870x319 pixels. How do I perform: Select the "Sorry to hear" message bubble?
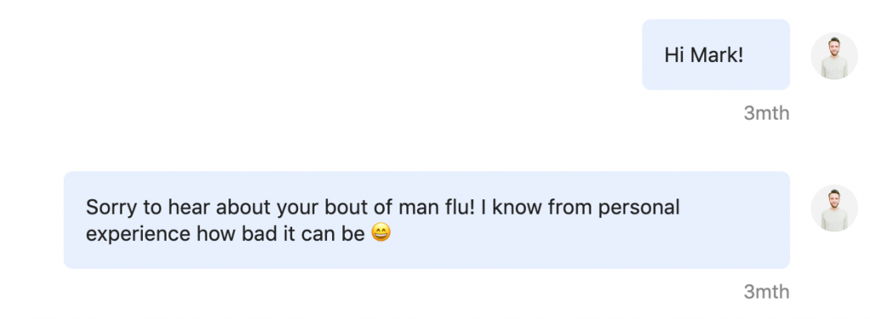(427, 220)
